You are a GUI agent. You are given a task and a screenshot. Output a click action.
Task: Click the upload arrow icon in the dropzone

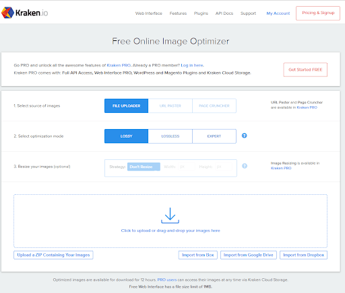[x=170, y=216]
